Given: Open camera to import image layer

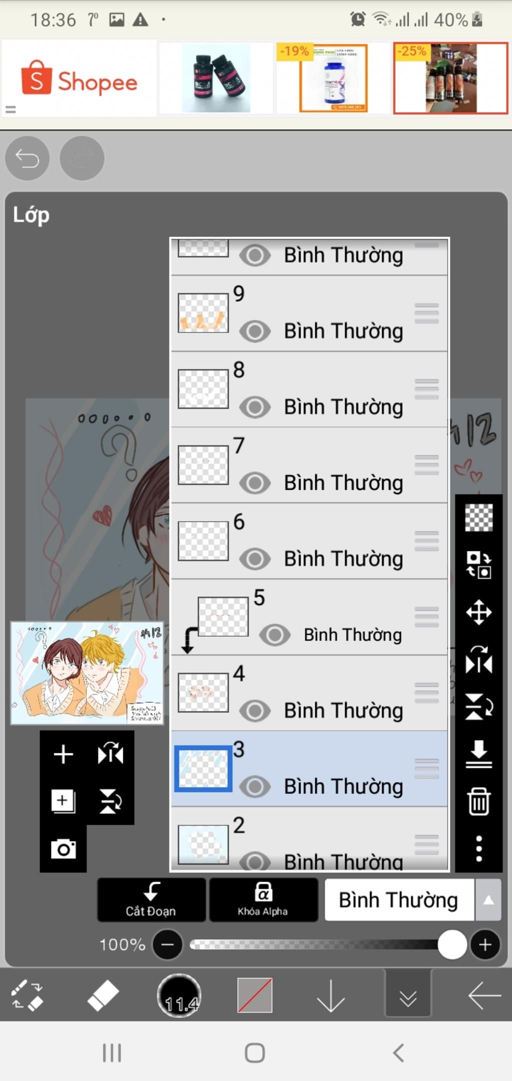Looking at the screenshot, I should (63, 849).
